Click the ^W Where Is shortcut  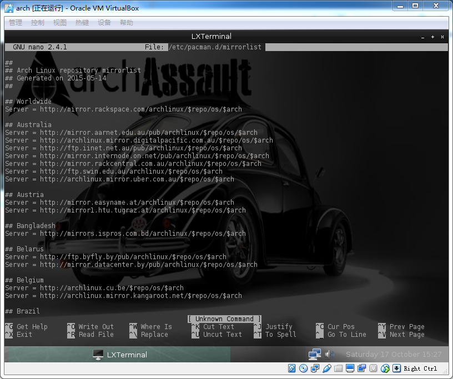[x=150, y=327]
